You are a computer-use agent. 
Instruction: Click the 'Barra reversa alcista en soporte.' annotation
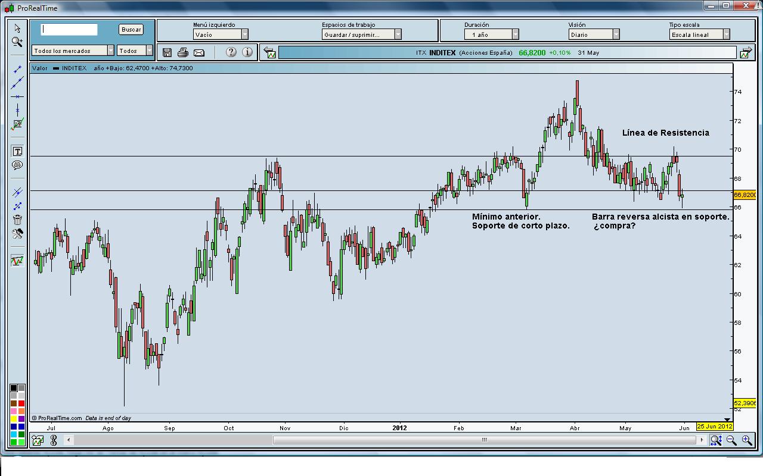pos(660,217)
